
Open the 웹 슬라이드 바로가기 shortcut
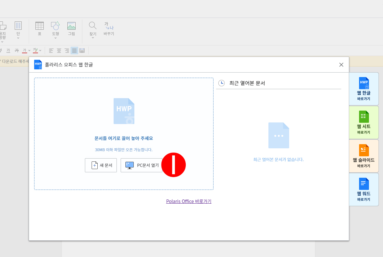coord(364,156)
